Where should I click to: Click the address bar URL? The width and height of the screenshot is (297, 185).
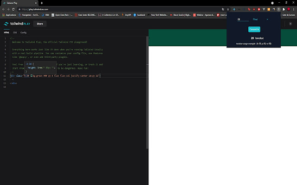35,9
